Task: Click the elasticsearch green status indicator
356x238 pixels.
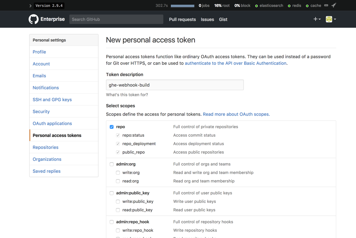Action: [x=257, y=6]
